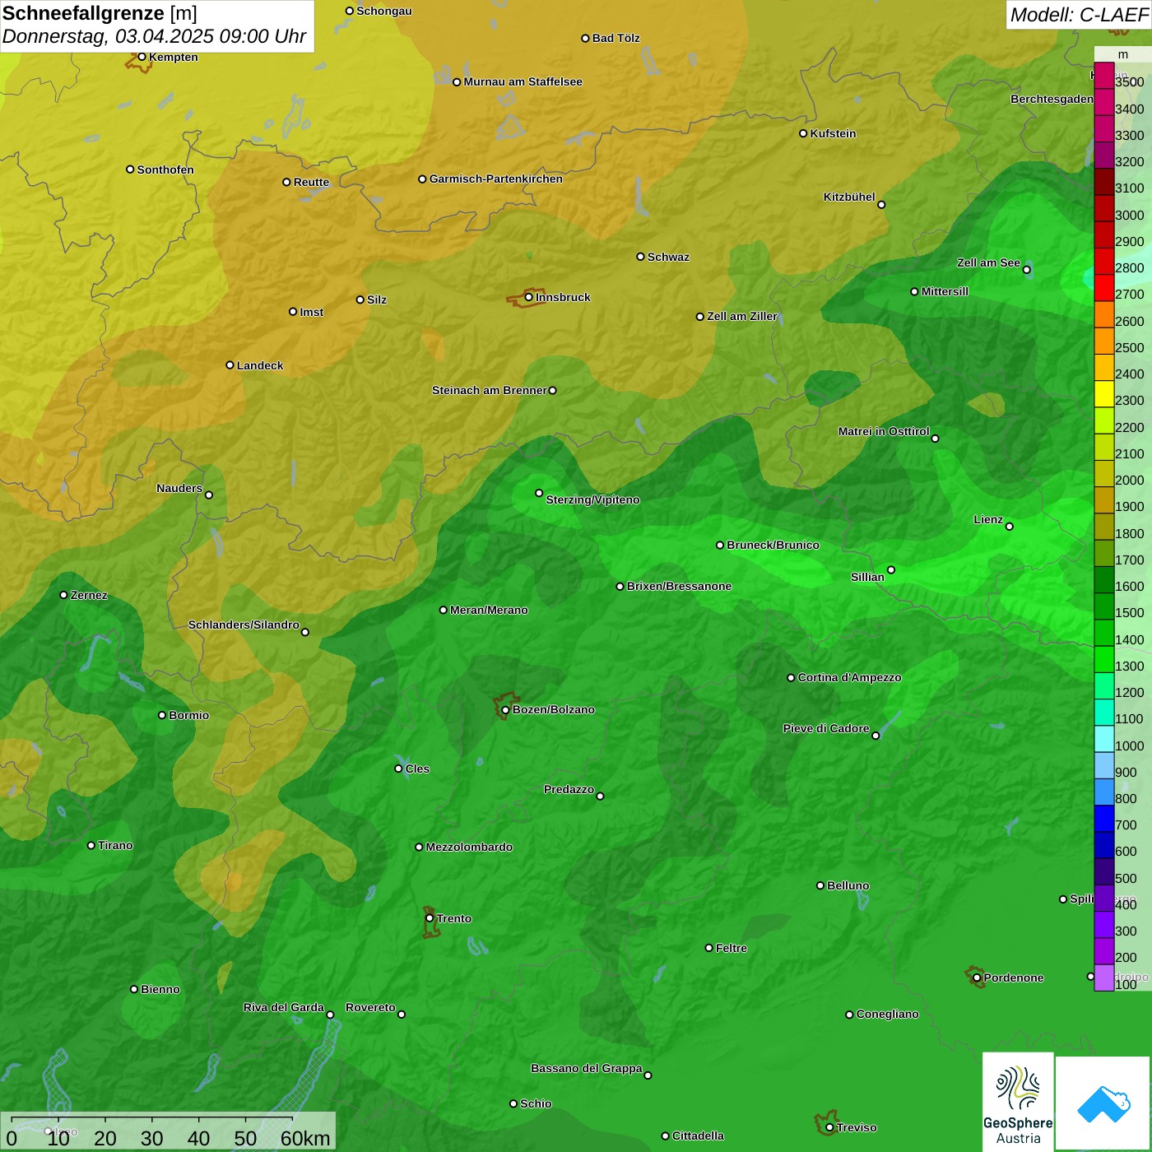Click the Matrei in Osttirol label
This screenshot has width=1152, height=1152.
(x=885, y=431)
